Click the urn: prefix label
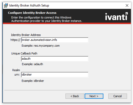Viewport: 133px width, 105px height. pos(17,75)
